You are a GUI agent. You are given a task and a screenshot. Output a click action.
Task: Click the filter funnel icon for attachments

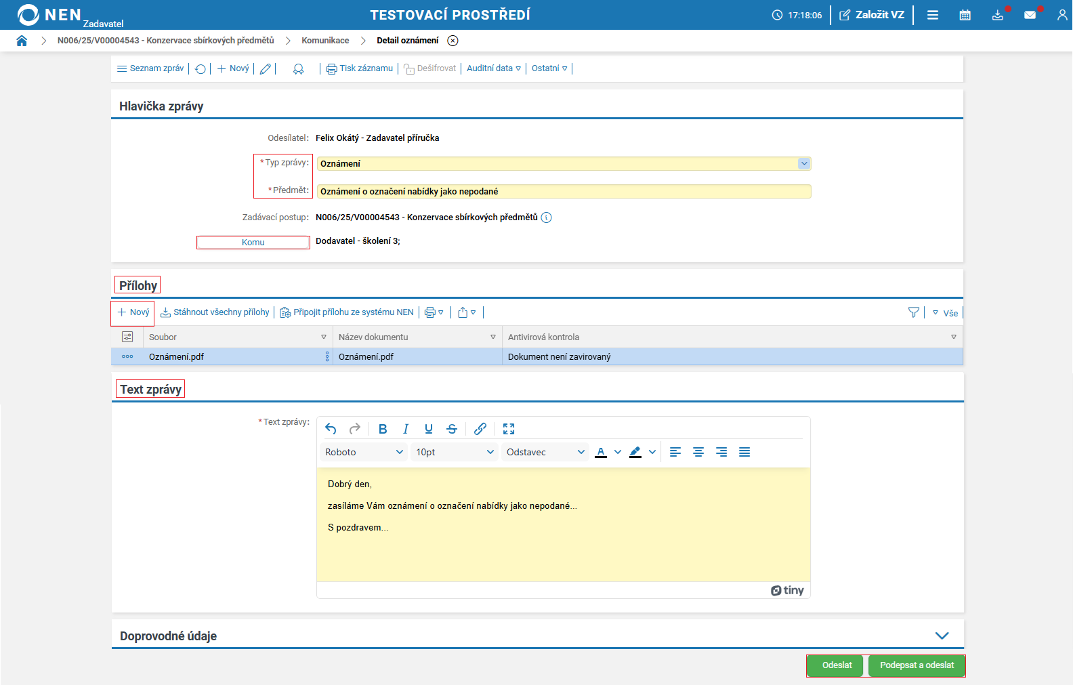(x=913, y=312)
